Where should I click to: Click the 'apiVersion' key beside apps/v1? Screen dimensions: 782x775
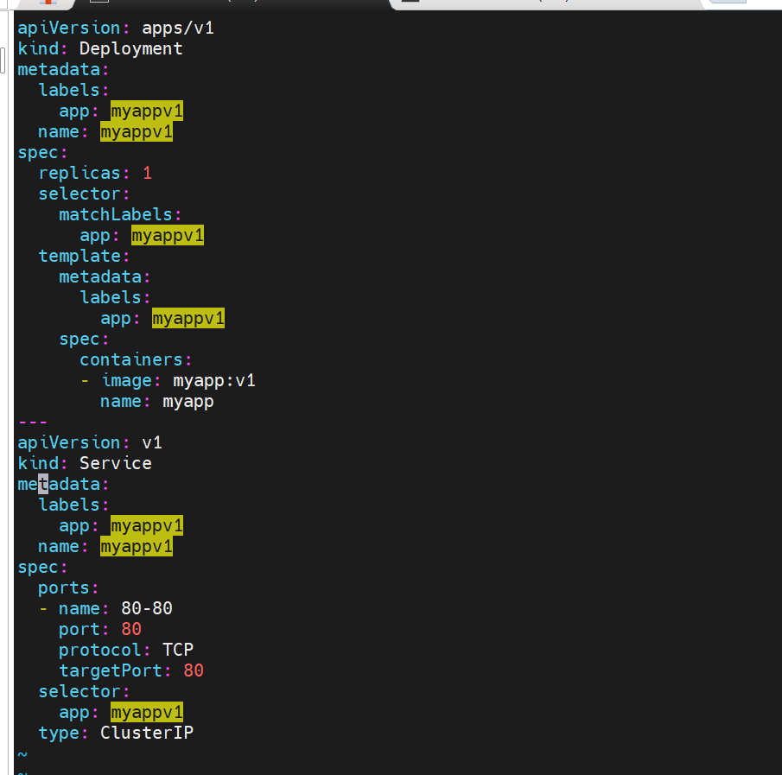pyautogui.click(x=69, y=29)
